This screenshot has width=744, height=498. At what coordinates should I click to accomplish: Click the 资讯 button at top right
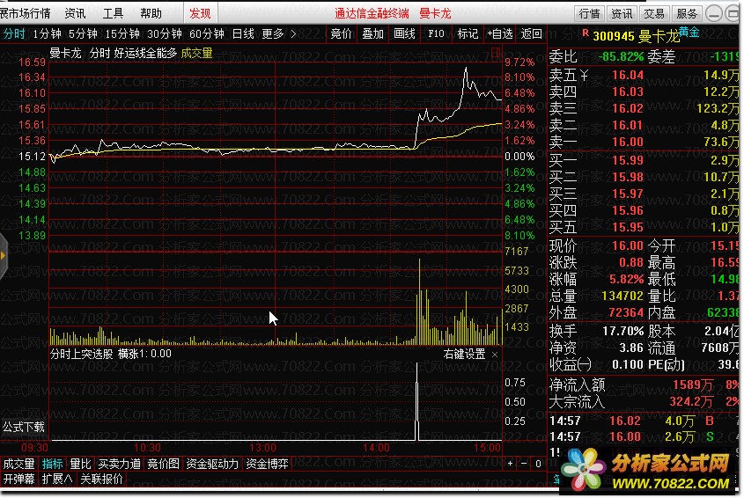point(622,14)
